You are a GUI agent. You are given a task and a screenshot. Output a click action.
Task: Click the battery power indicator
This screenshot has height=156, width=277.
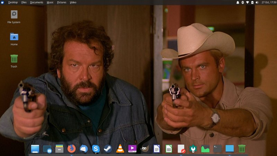[252, 2]
